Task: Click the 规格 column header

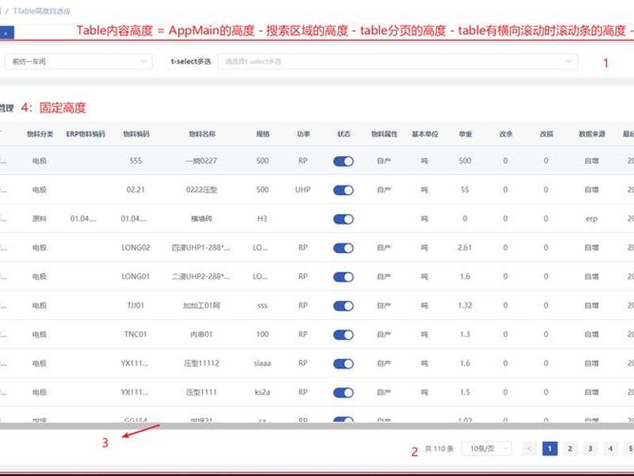Action: [x=262, y=134]
